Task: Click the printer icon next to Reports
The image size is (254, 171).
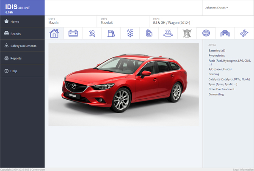Action: [6, 58]
